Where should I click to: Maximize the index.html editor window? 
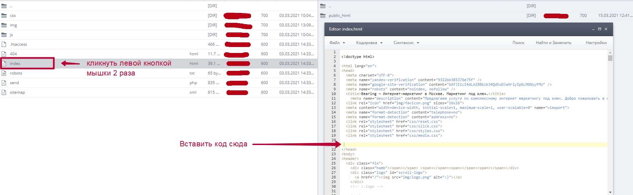599,29
